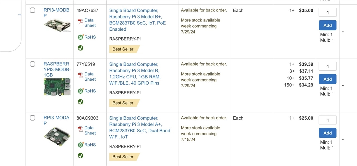The image size is (357, 166).
Task: Open RASPBERRYPI3-MODB-1GB part number link
Action: (57, 69)
